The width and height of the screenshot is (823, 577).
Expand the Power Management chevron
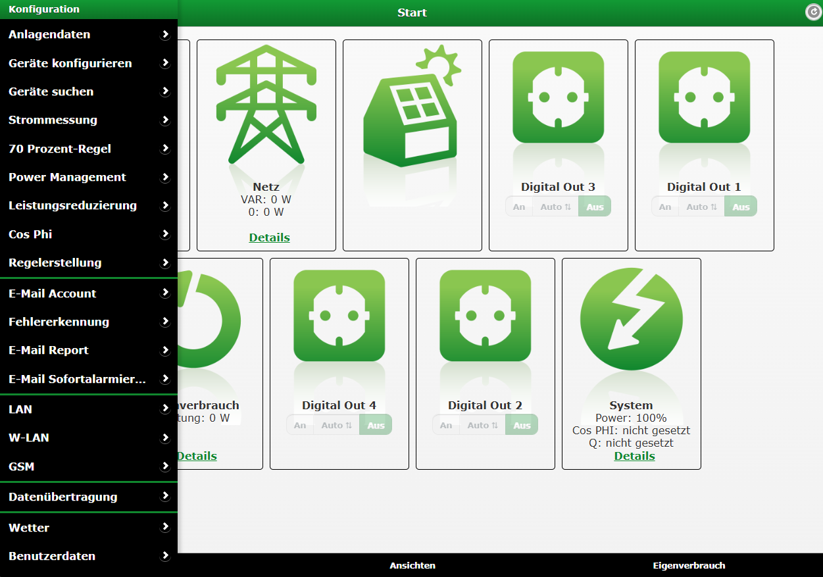[x=165, y=177]
